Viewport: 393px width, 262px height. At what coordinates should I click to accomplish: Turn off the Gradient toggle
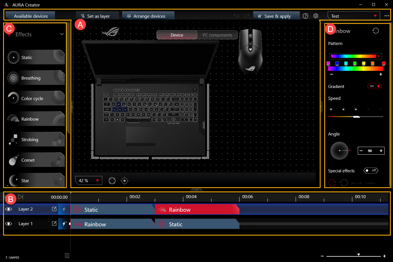pyautogui.click(x=374, y=86)
